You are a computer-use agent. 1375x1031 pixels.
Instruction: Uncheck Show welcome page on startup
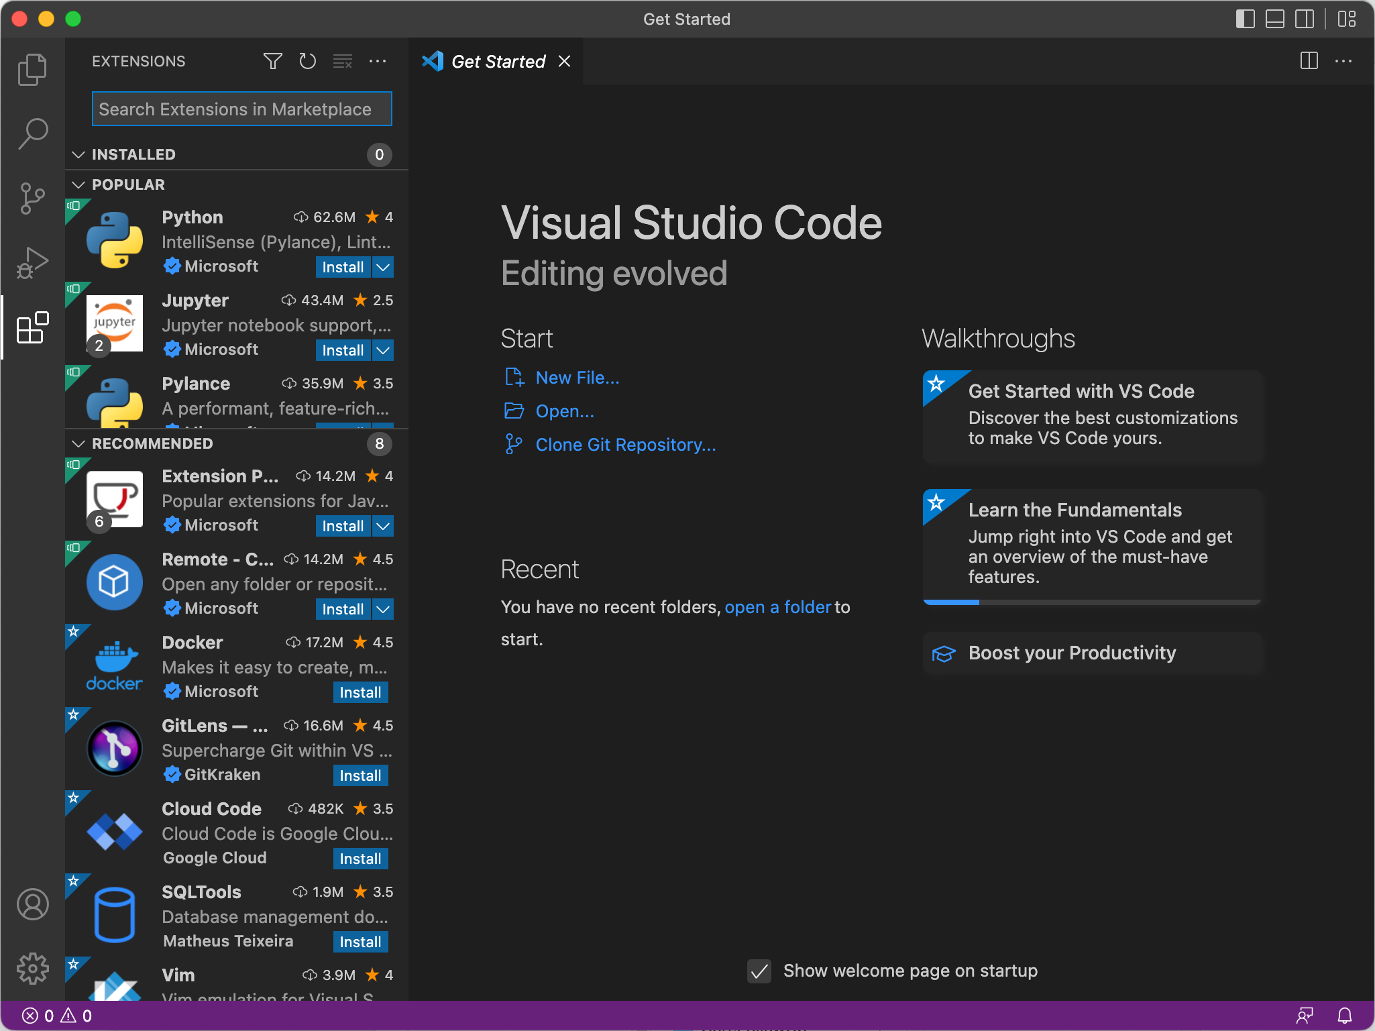(x=759, y=971)
